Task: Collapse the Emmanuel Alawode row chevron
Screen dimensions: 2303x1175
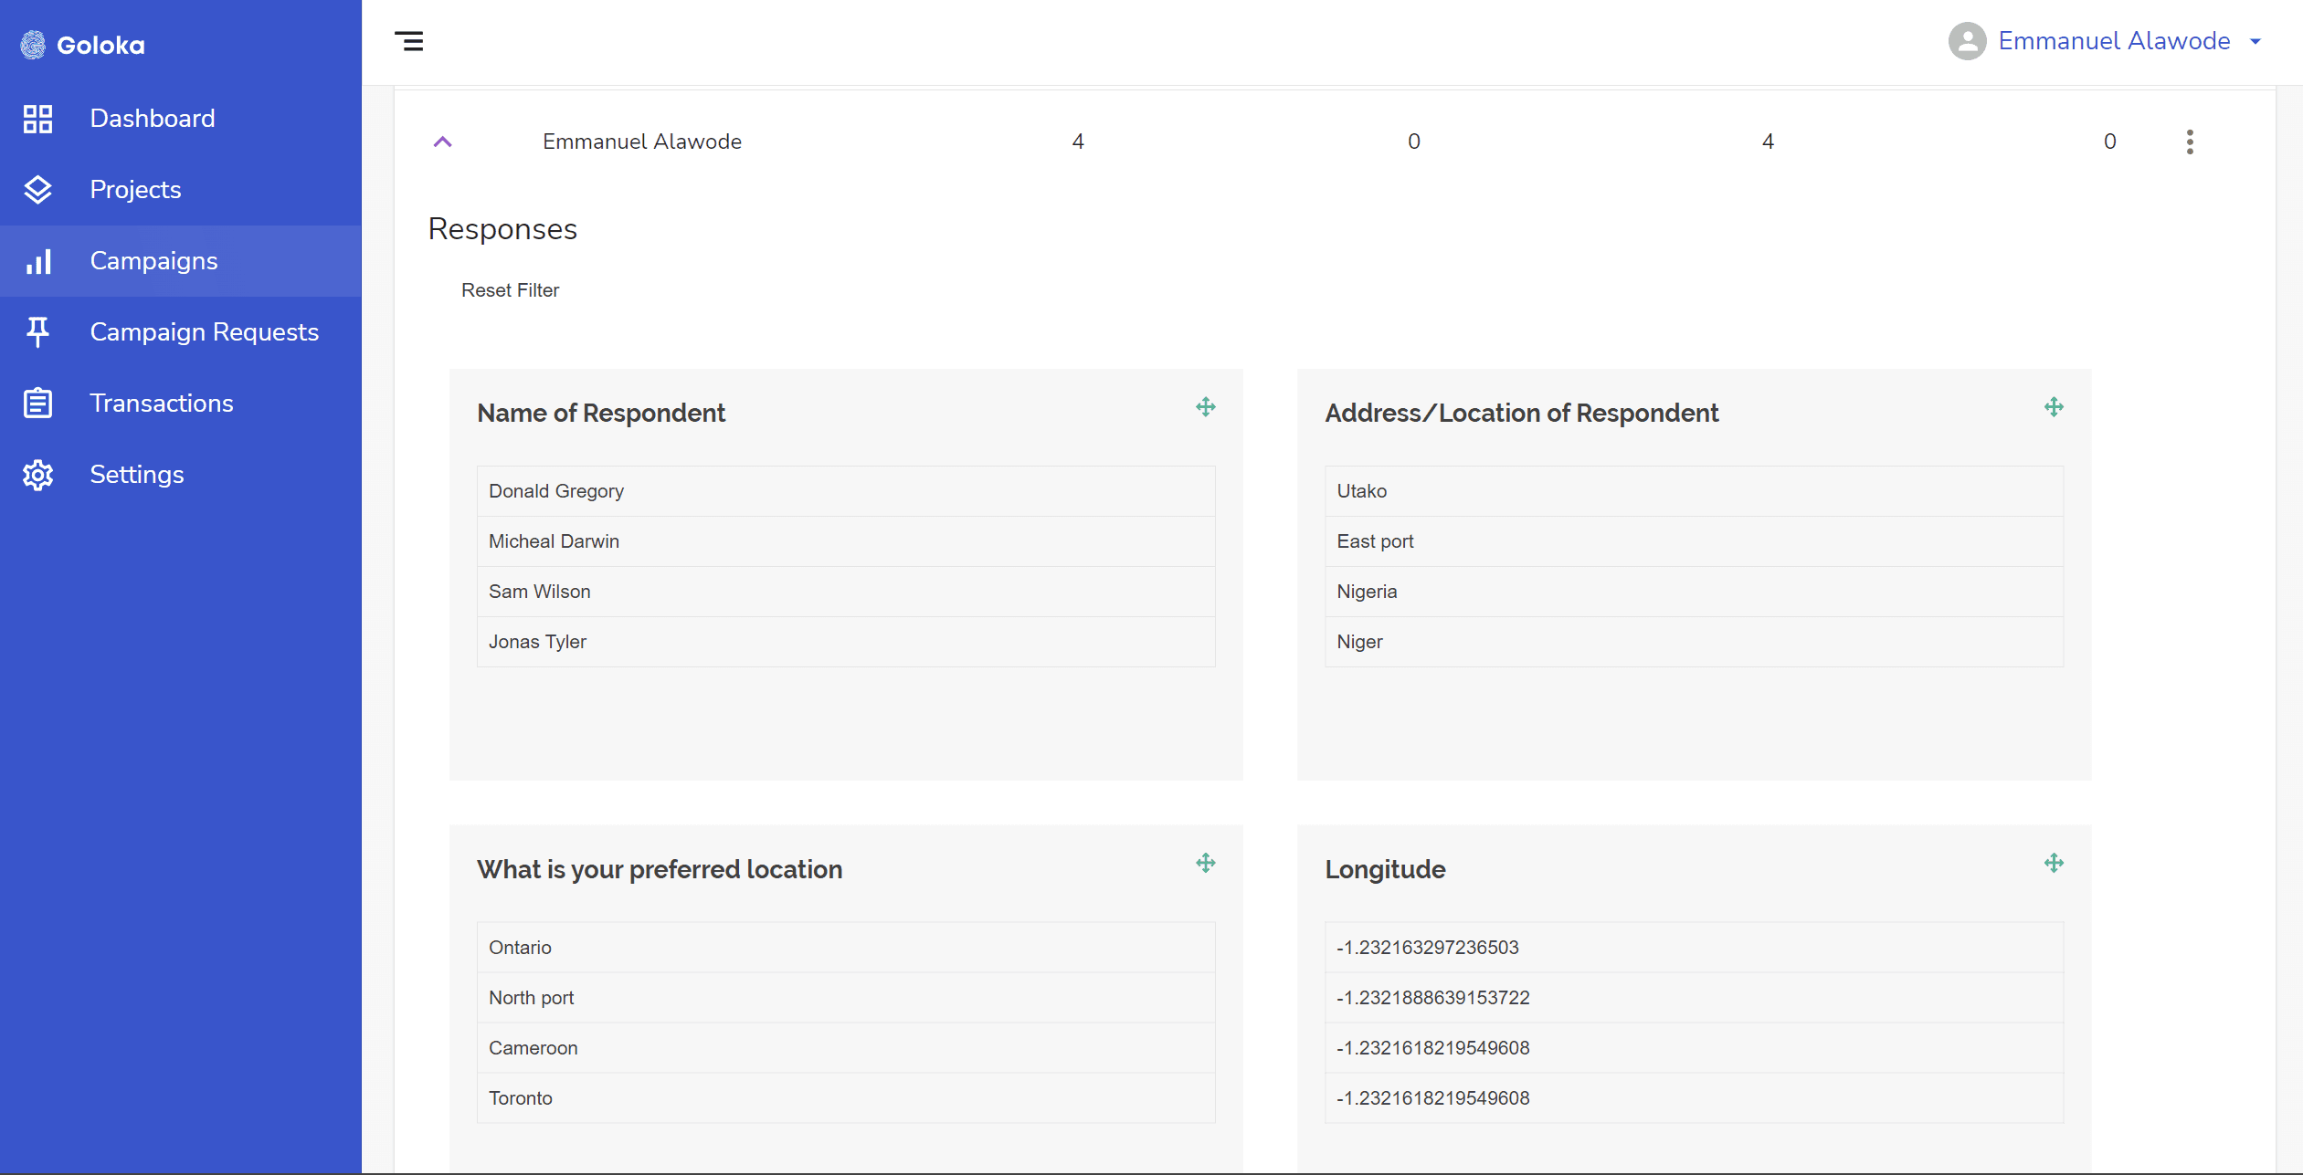Action: [442, 142]
